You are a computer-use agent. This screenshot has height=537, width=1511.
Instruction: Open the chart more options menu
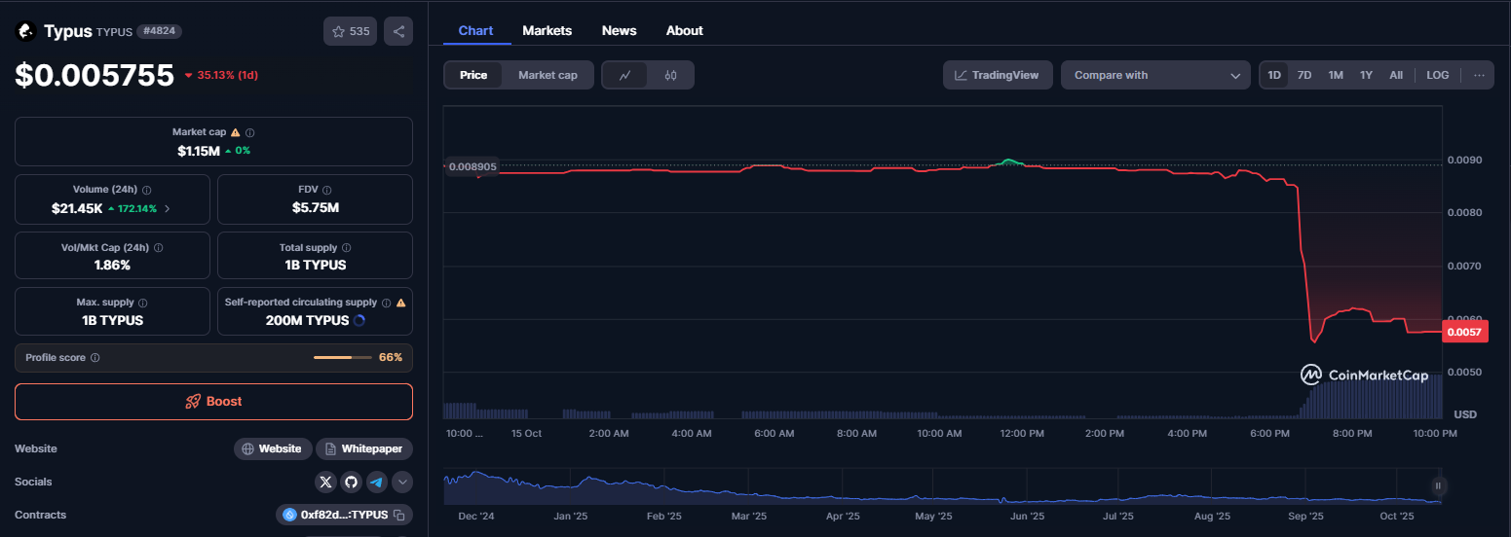point(1479,75)
